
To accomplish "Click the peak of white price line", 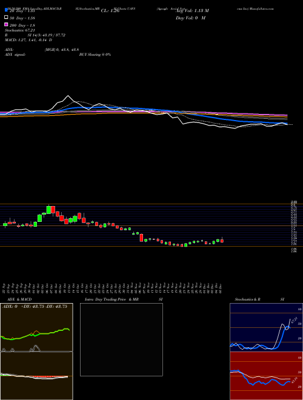I will pos(68,96).
